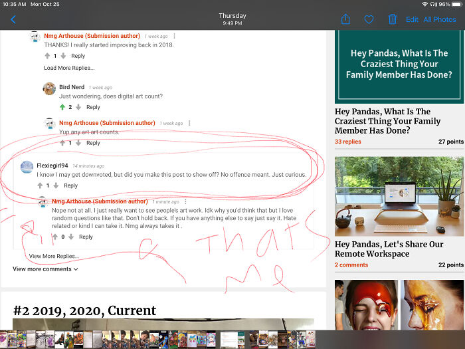The width and height of the screenshot is (465, 349).
Task: Open three-dot menu on top Nmg comment
Action: (x=175, y=35)
